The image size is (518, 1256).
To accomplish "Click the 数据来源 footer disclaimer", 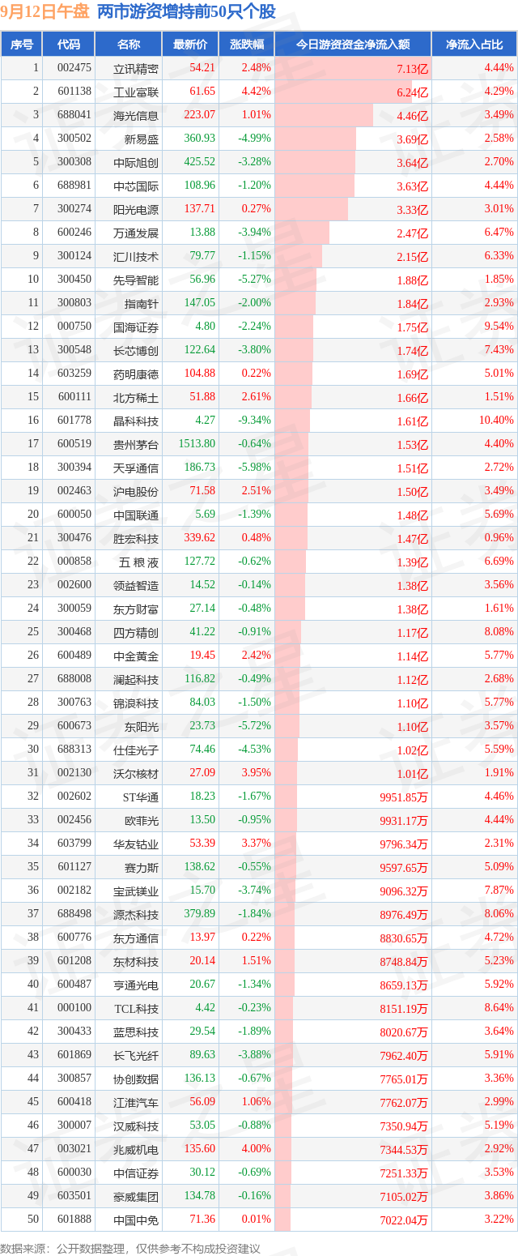I will pyautogui.click(x=130, y=1248).
